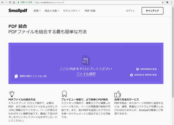
Task: Click the browser back arrow
Action: [2, 2]
